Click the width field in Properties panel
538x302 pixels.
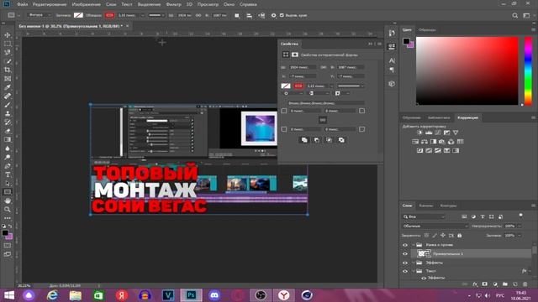[303, 67]
